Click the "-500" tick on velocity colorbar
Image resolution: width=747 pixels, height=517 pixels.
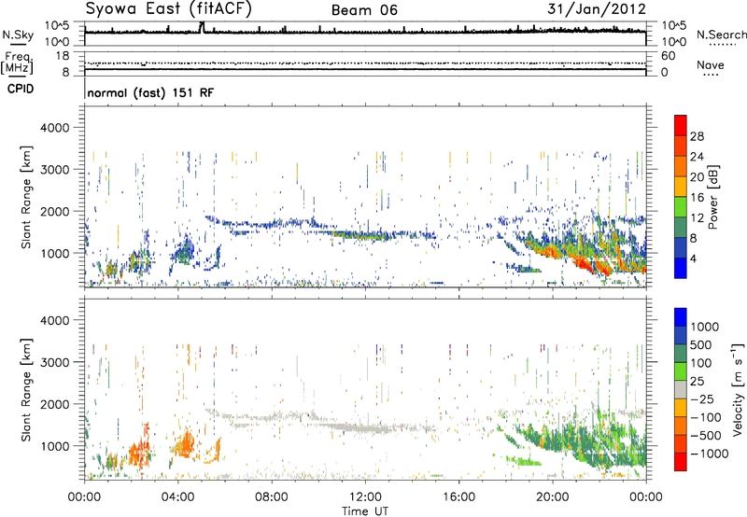tap(706, 435)
